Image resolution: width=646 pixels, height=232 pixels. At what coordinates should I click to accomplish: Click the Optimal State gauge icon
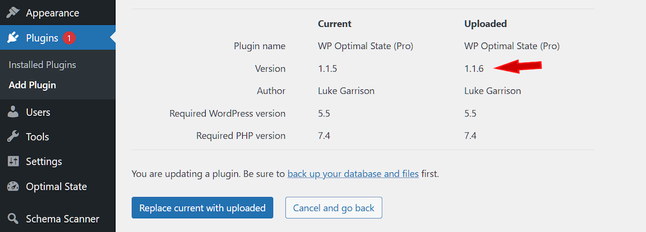13,187
